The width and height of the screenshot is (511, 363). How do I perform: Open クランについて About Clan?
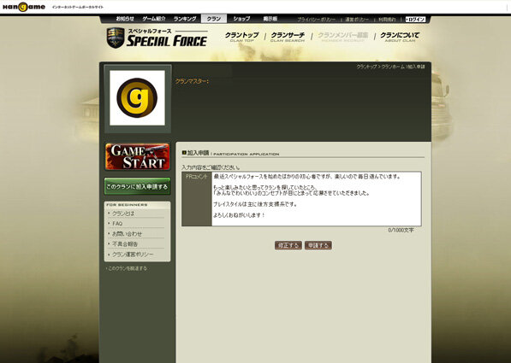400,37
